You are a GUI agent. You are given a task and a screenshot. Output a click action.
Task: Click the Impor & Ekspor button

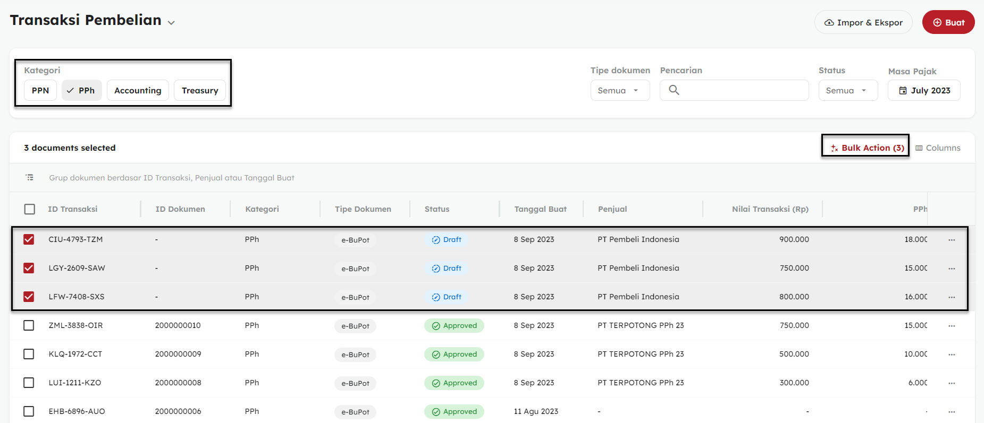pos(863,23)
